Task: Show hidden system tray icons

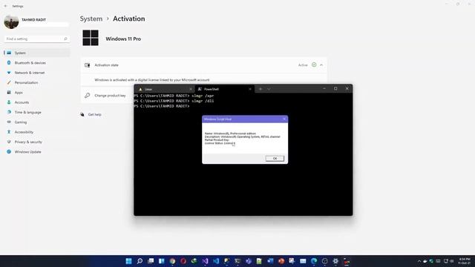Action: (x=419, y=261)
